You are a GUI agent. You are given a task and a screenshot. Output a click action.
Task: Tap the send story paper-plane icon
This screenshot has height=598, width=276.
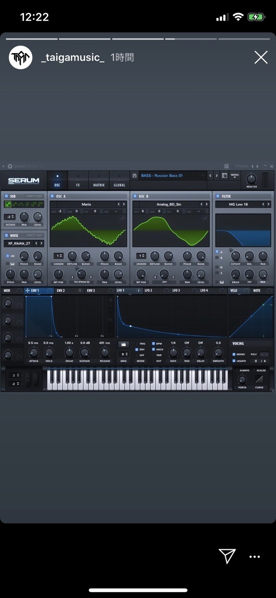pyautogui.click(x=227, y=556)
